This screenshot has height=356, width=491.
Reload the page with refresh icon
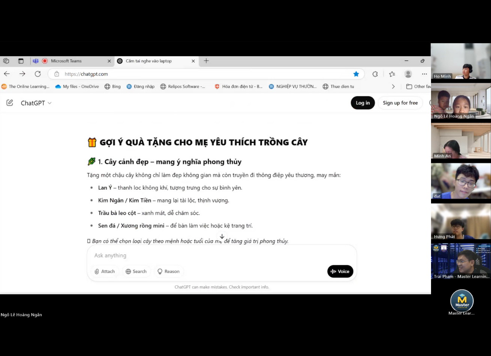[x=37, y=74]
